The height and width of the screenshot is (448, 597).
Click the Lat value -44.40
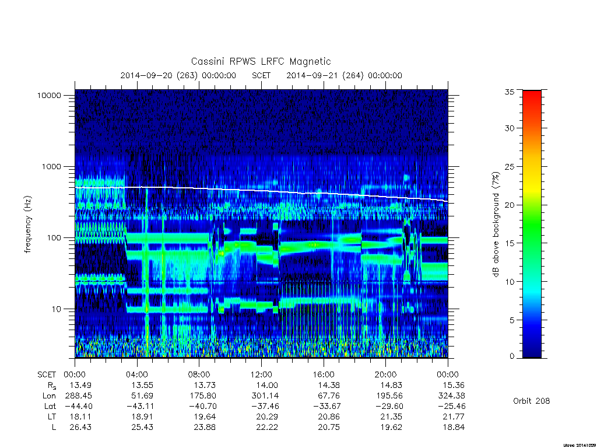78,407
